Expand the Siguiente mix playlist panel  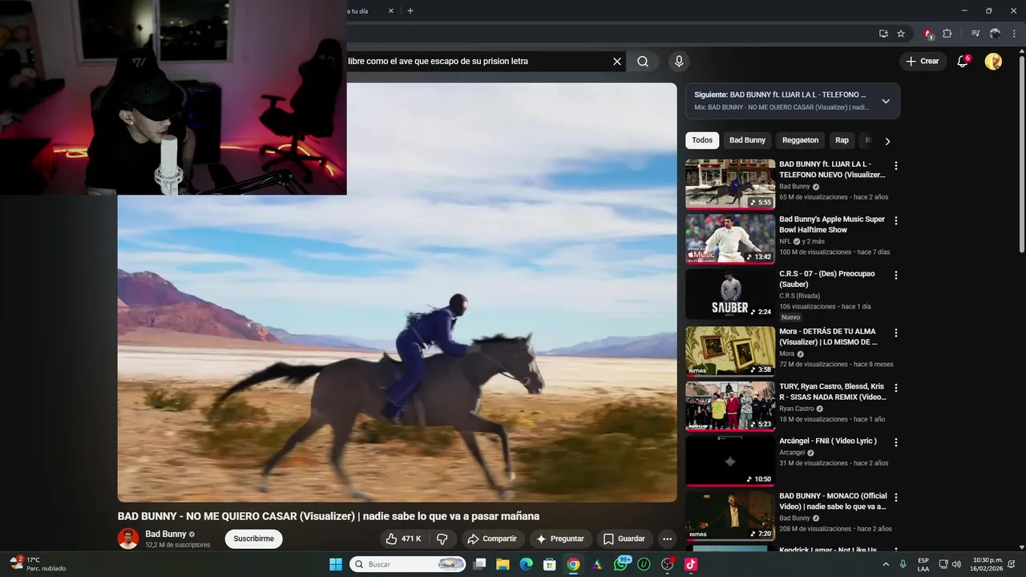click(x=886, y=101)
